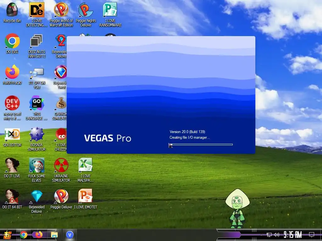Image resolution: width=322 pixels, height=241 pixels.
Task: Click 'Creating file I/O manager...' status text
Action: 190,137
